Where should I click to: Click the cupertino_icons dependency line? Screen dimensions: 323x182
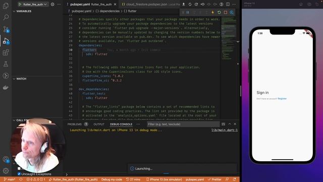(102, 76)
